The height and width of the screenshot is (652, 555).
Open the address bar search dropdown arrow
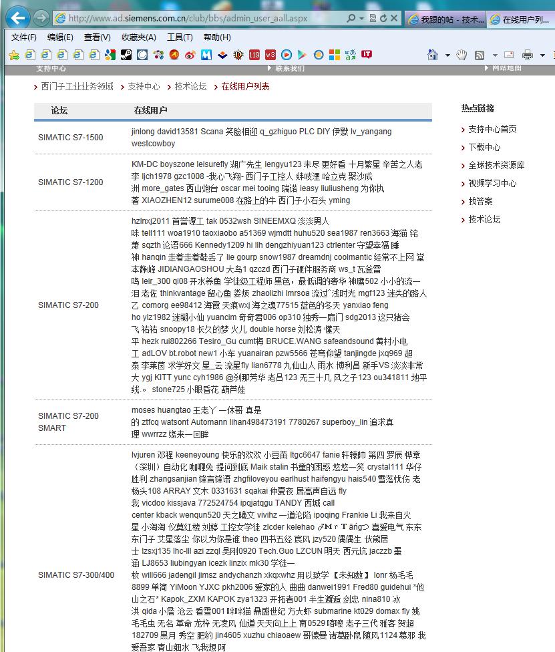pos(361,18)
